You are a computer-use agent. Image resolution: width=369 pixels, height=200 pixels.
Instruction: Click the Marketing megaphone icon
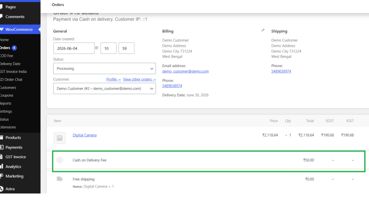[1, 176]
